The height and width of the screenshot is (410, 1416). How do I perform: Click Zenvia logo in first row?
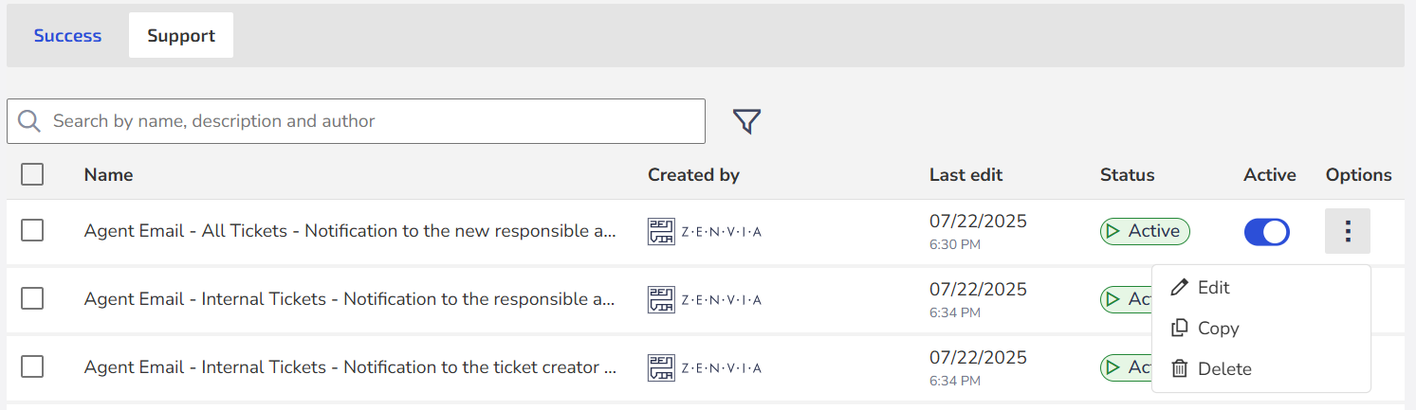coord(705,231)
